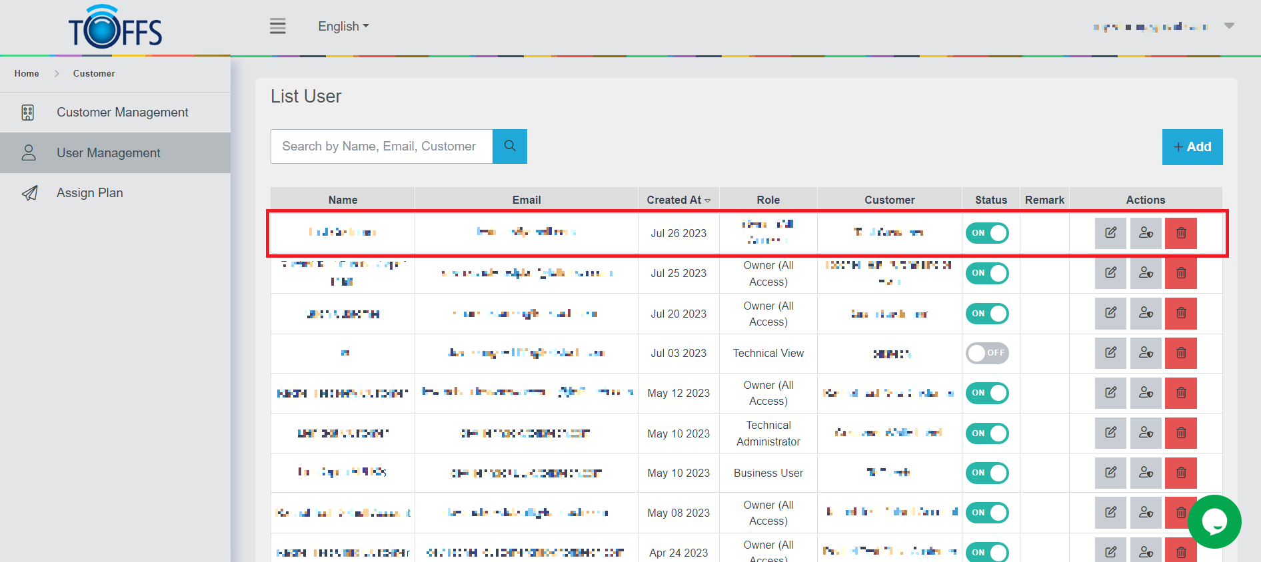Image resolution: width=1261 pixels, height=562 pixels.
Task: Open the English language dropdown
Action: [x=343, y=27]
